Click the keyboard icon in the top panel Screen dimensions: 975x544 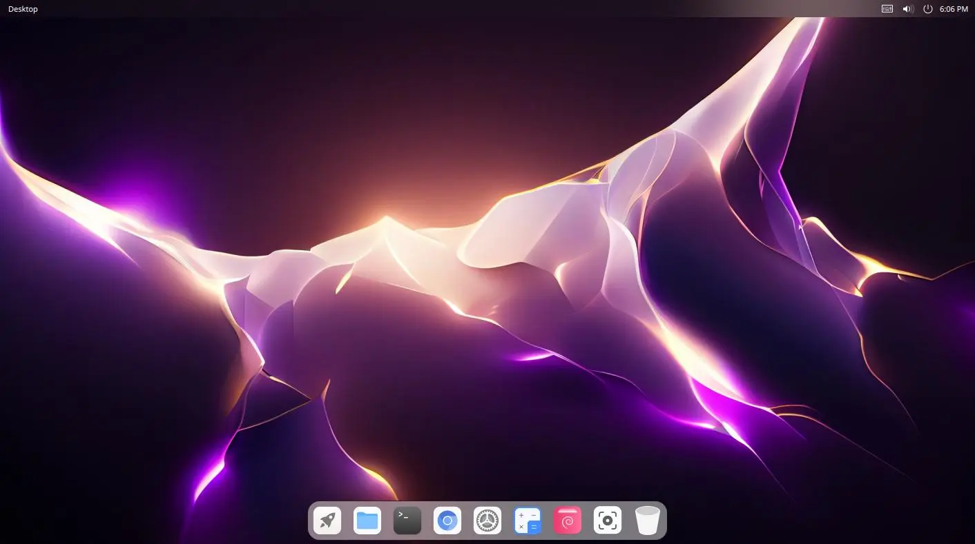[x=887, y=9]
